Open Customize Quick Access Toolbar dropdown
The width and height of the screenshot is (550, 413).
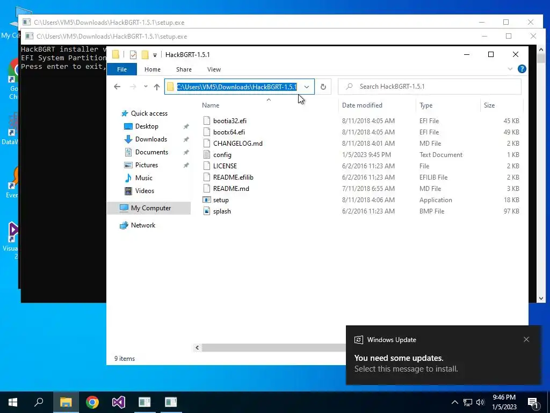(155, 55)
